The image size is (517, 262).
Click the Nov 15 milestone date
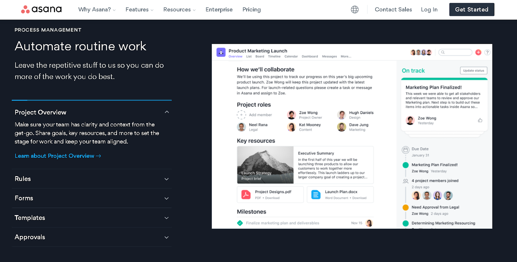357,223
